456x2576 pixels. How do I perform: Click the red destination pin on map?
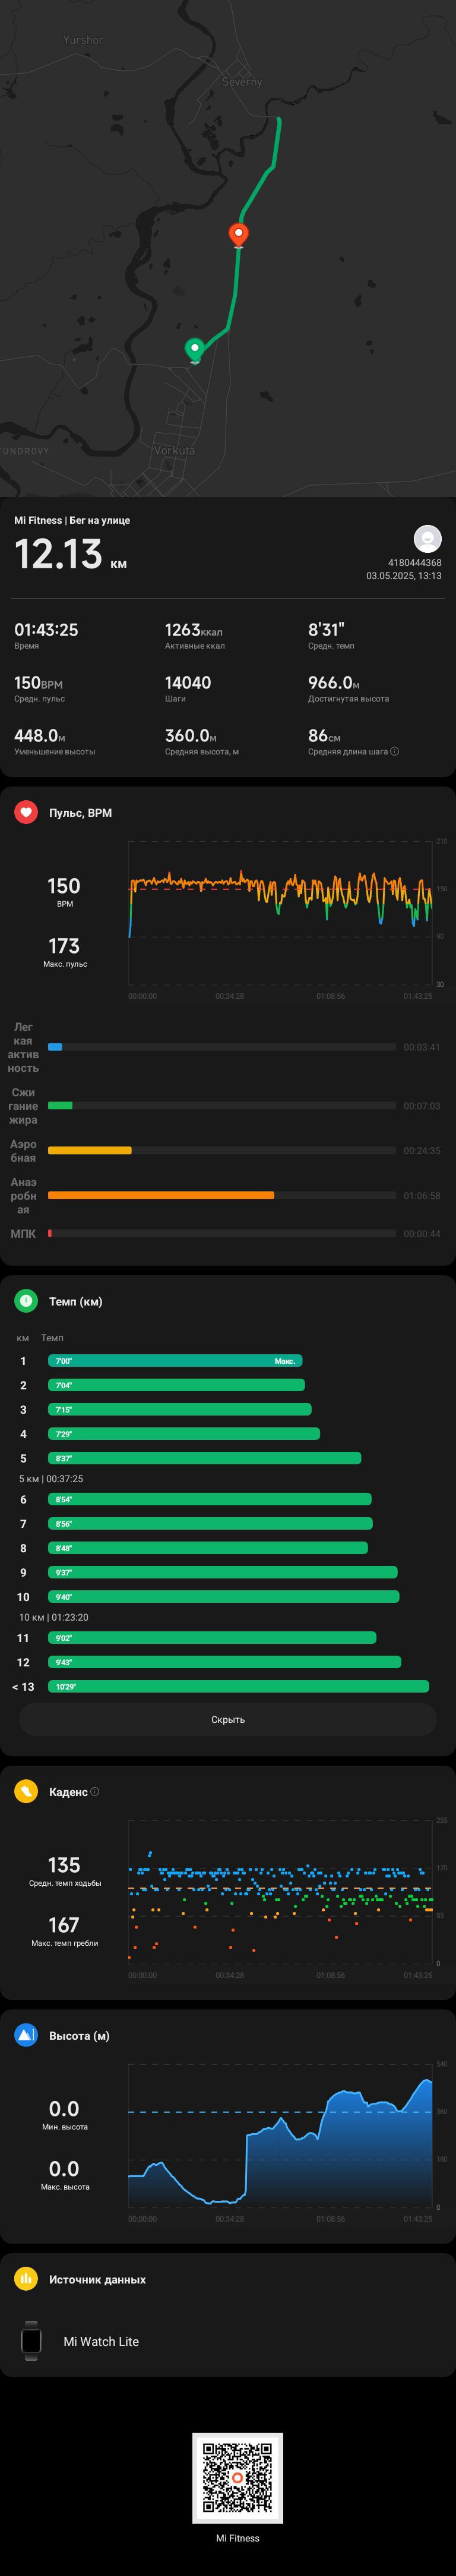[x=239, y=234]
